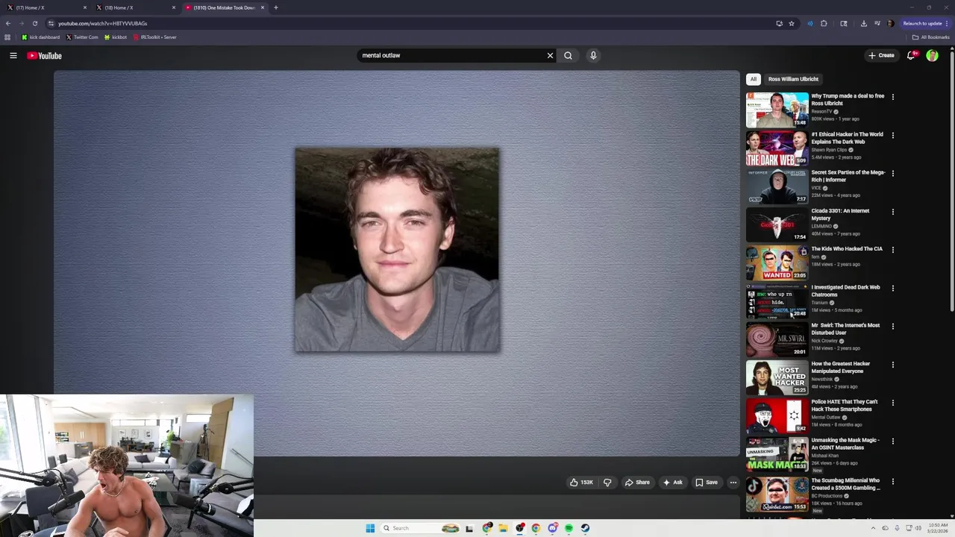Open Scumbag Millennial video title
This screenshot has width=955, height=537.
[x=846, y=484]
